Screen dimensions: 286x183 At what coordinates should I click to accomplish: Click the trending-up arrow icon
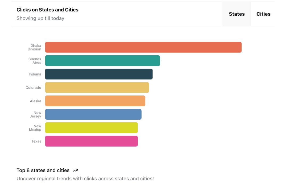[75, 170]
